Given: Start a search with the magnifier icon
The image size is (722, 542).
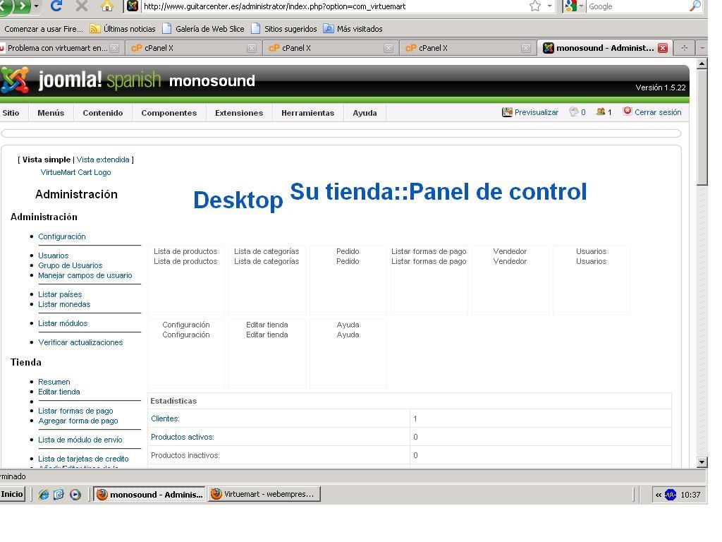Looking at the screenshot, I should tap(695, 6).
